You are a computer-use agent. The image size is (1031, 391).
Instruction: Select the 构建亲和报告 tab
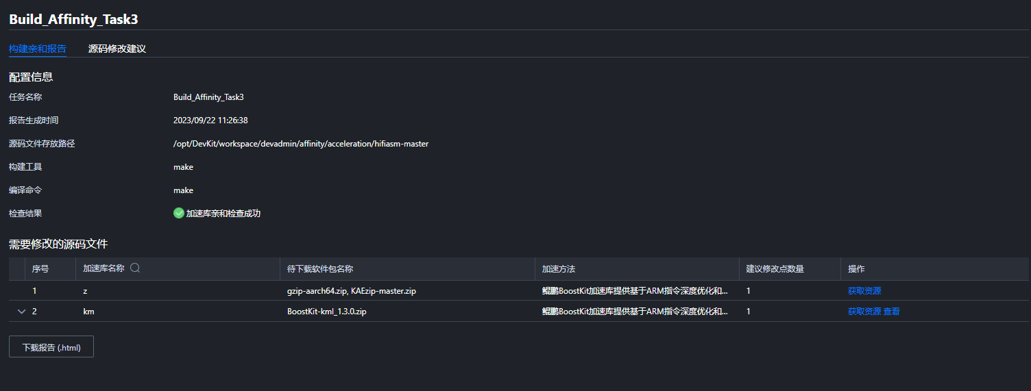pyautogui.click(x=38, y=49)
